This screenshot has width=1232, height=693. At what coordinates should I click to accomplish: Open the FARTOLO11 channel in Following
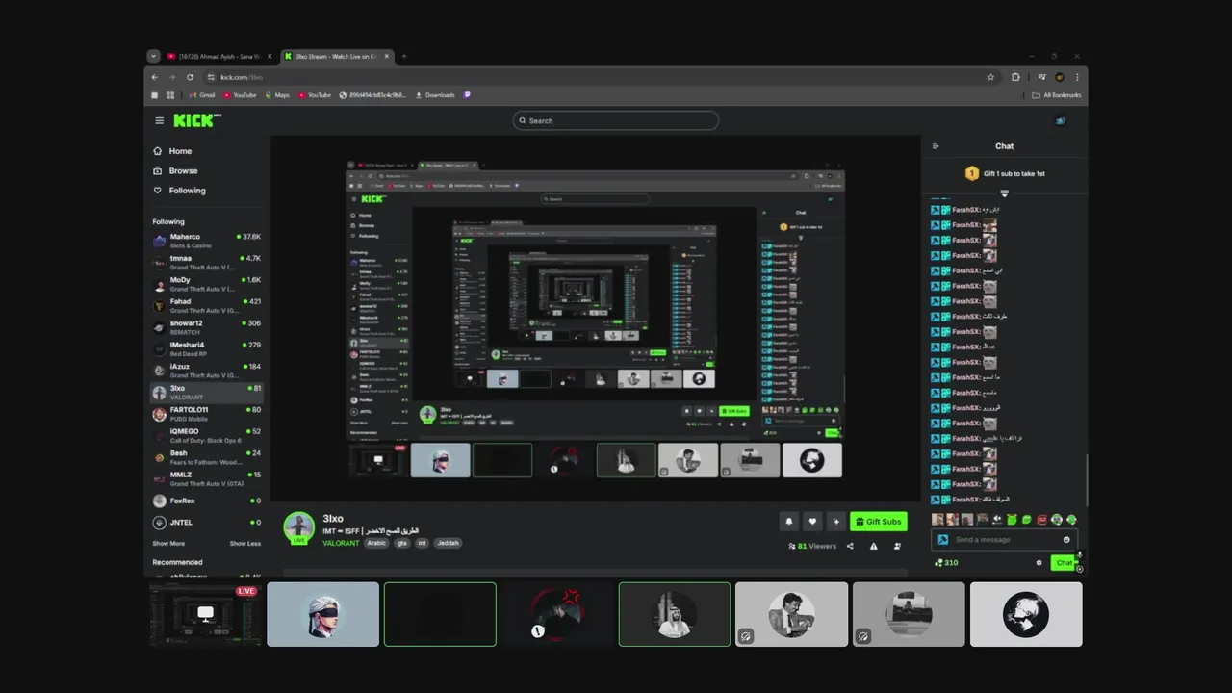[x=206, y=414]
